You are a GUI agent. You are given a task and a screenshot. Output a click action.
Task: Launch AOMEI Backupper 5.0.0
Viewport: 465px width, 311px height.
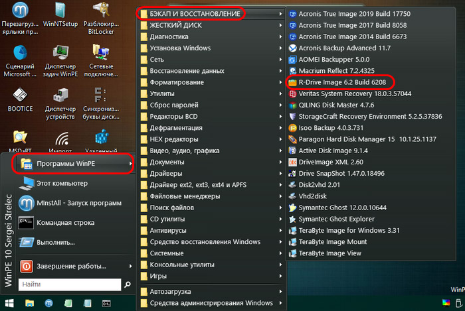329,60
